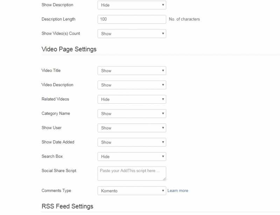Click the Social Share Script text area
280x215 pixels.
coord(131,173)
